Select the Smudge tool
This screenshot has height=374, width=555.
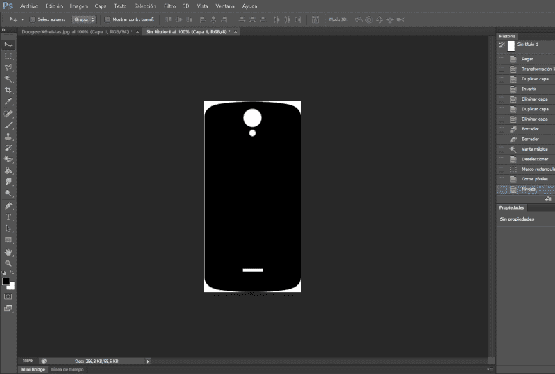coord(8,182)
